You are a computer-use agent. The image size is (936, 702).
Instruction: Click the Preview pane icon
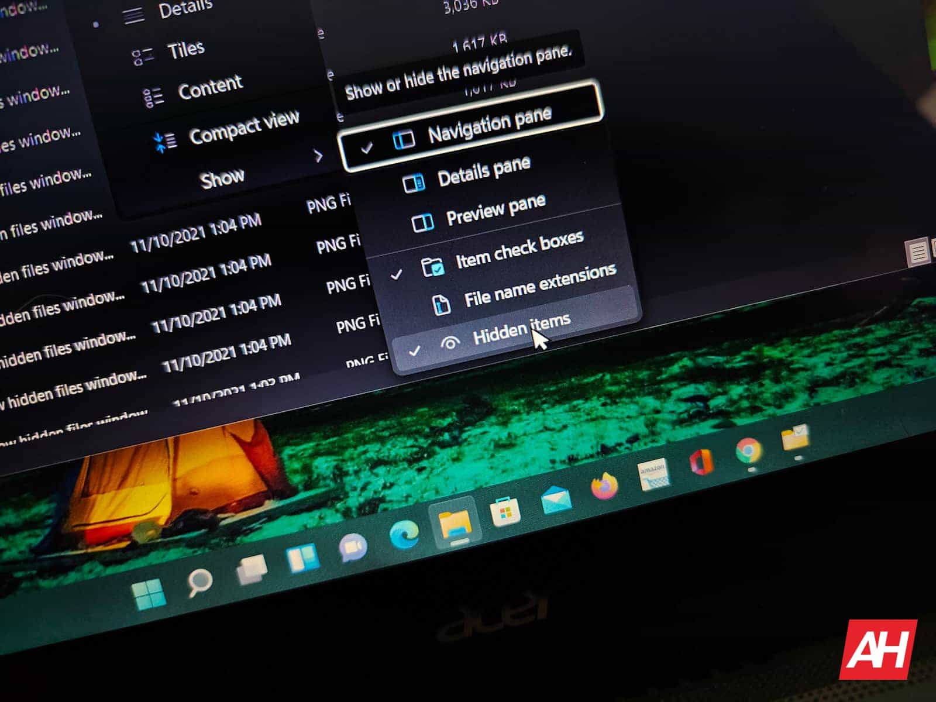click(x=422, y=223)
